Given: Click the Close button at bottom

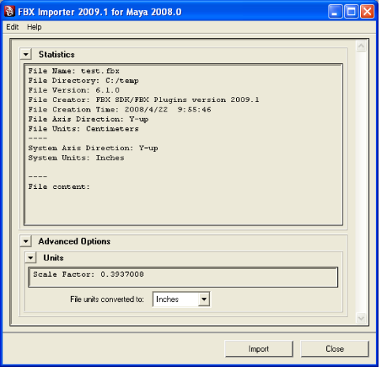Looking at the screenshot, I should coord(335,349).
